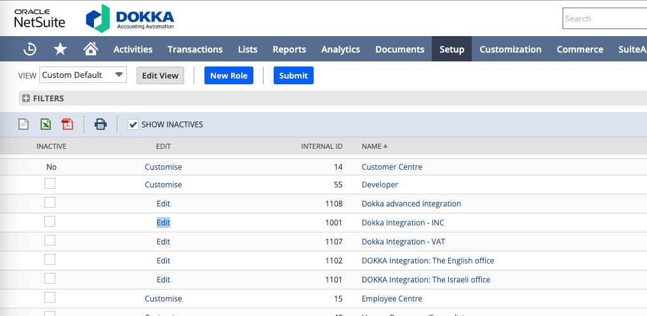Viewport: 647px width, 316px height.
Task: Click the Edit View button
Action: (x=160, y=75)
